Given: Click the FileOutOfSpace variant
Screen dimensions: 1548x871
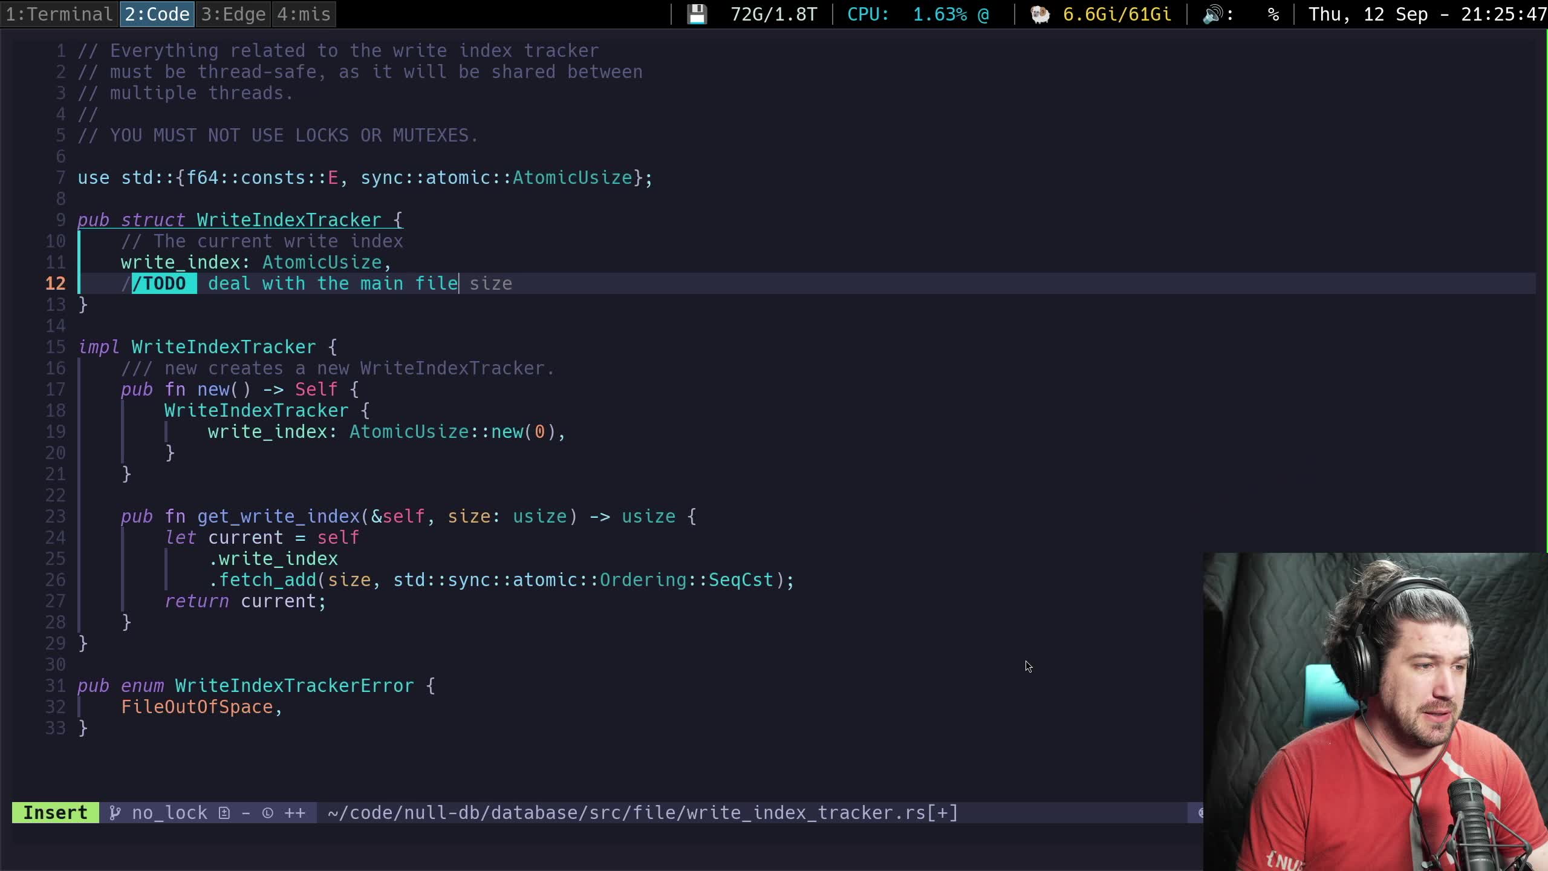Looking at the screenshot, I should point(197,706).
